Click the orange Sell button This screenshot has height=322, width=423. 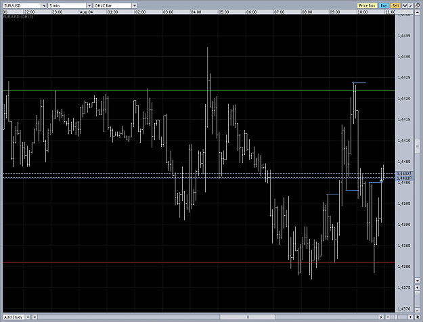395,5
